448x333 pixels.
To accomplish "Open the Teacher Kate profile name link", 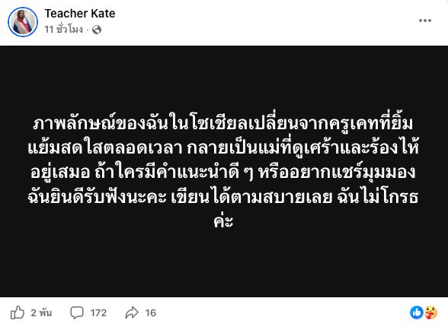I will pos(80,14).
